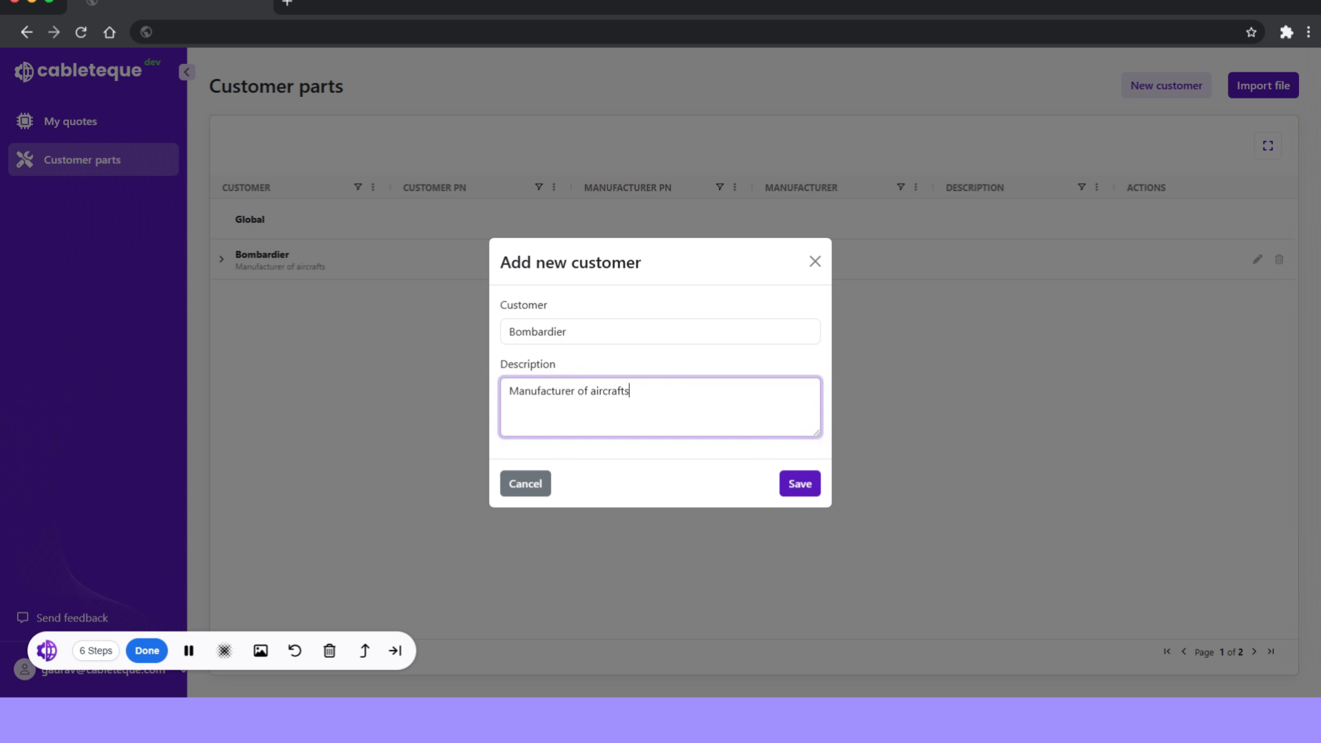Go to next page arrow in pagination

1254,652
